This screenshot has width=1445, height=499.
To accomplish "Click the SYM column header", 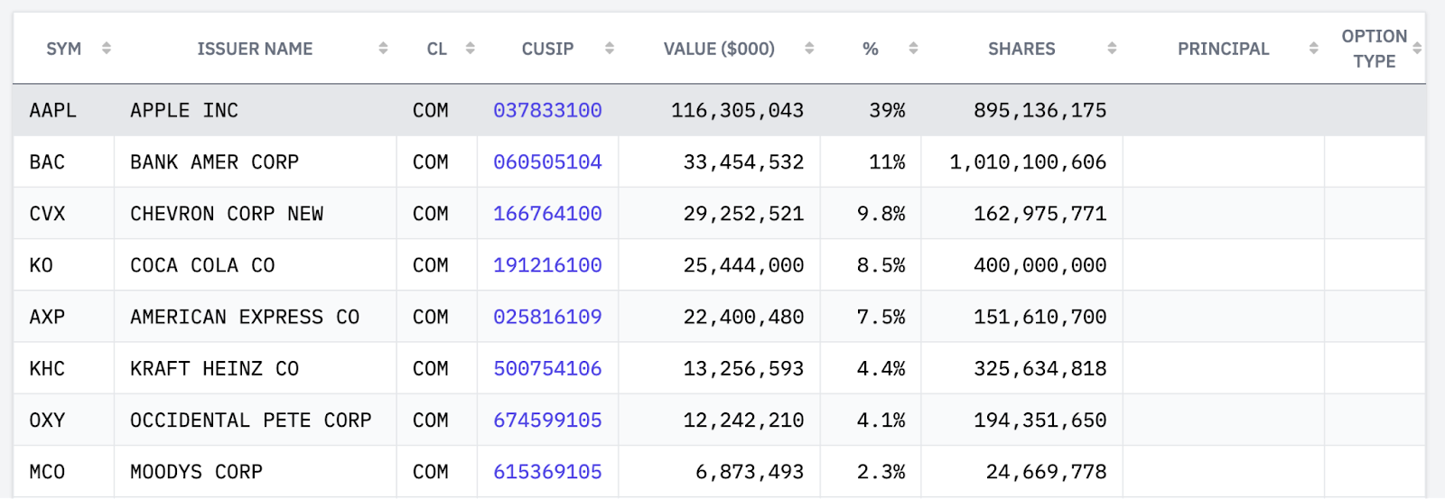I will 63,49.
